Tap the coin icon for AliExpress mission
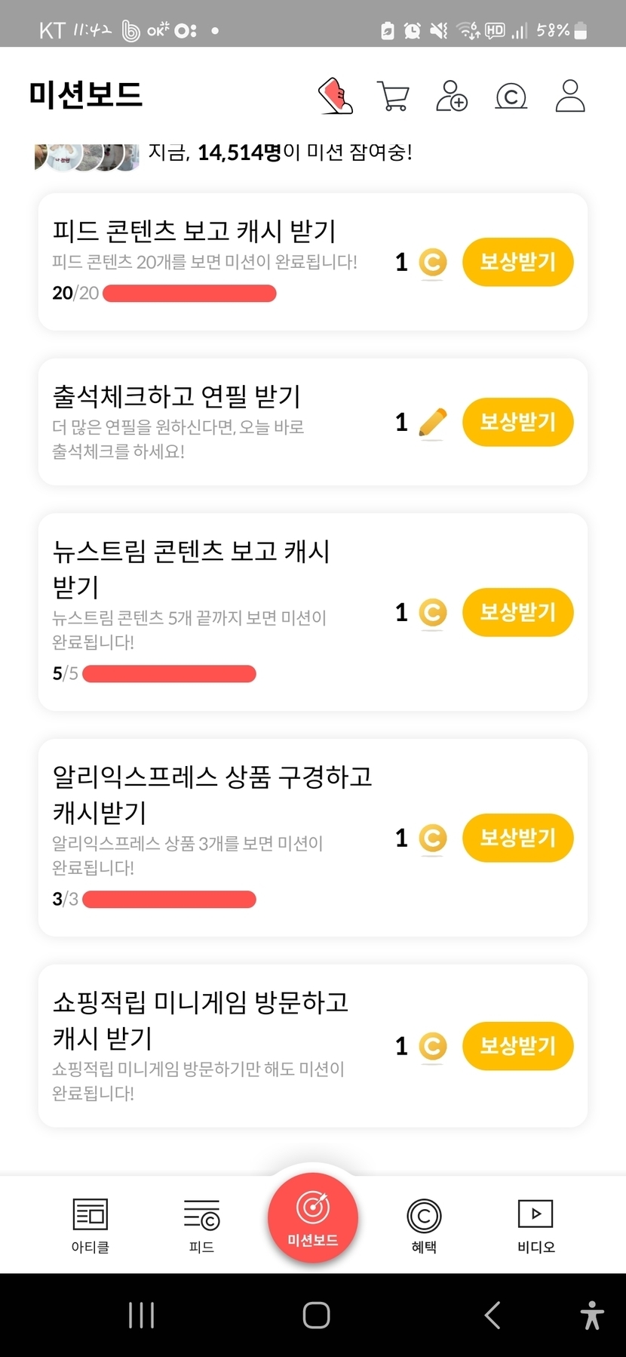 pos(432,838)
